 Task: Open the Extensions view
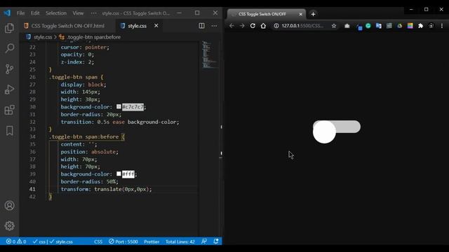9,110
